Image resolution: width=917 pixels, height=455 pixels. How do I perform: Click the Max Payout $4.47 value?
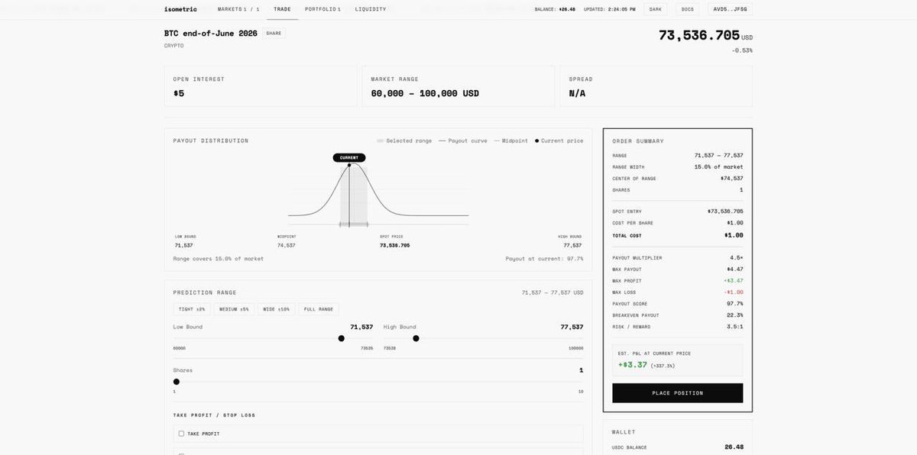pyautogui.click(x=735, y=269)
